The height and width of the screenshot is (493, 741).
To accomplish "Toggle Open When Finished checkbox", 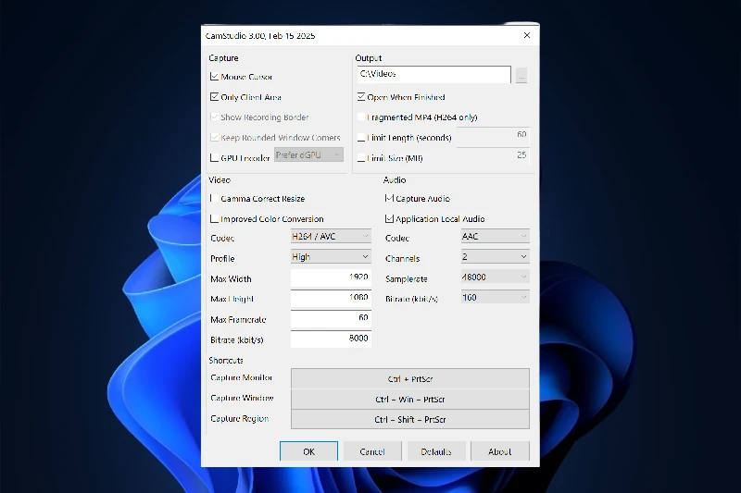I will point(361,97).
